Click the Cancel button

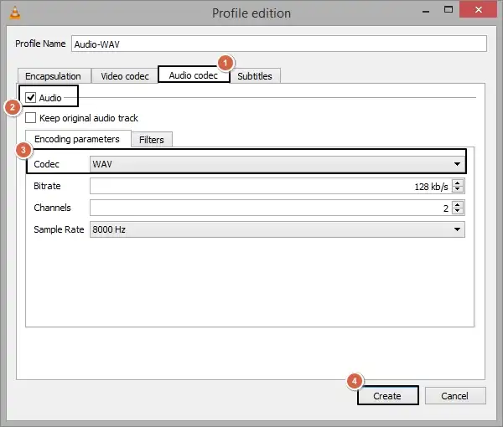click(x=455, y=396)
